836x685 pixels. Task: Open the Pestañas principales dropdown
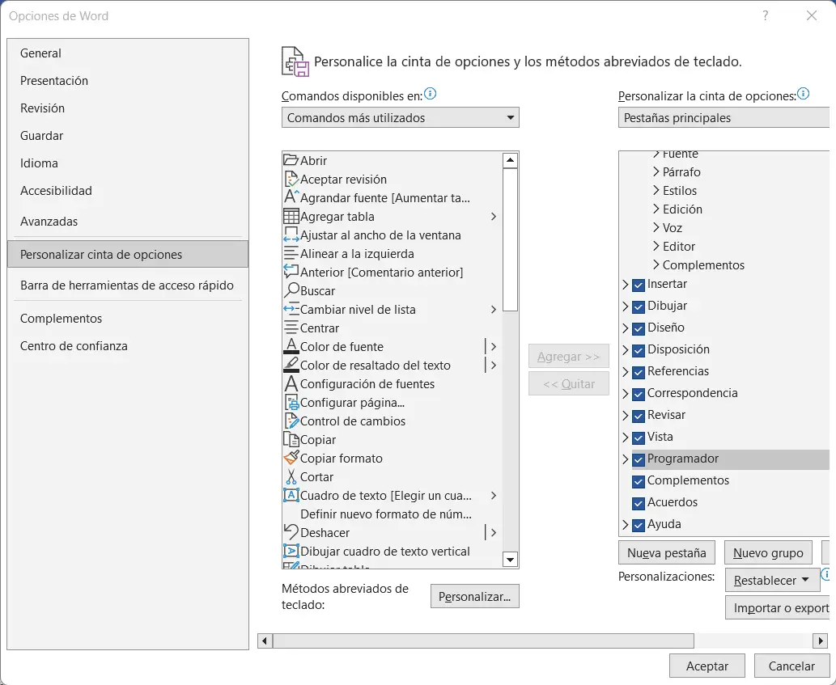[724, 118]
